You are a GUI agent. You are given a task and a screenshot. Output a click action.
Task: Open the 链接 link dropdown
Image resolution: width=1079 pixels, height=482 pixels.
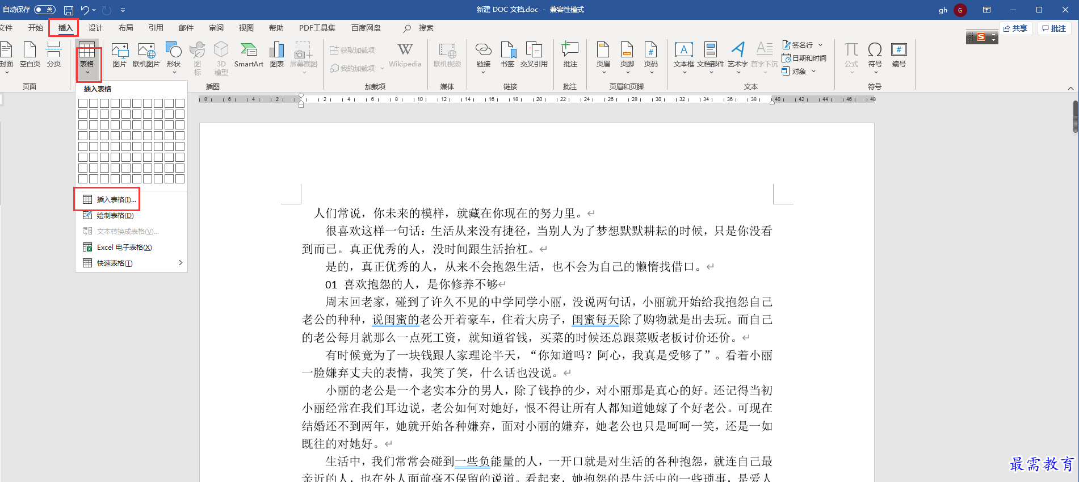point(484,58)
